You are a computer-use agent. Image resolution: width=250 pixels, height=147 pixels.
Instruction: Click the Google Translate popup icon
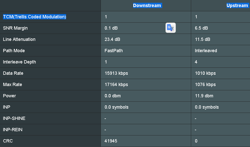171,28
